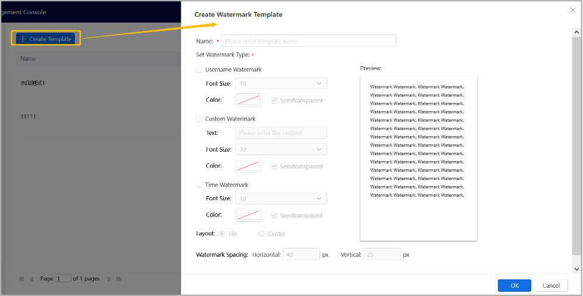Viewport: 583px width, 296px height.
Task: Enable the Username Watermark checkbox
Action: tap(199, 70)
